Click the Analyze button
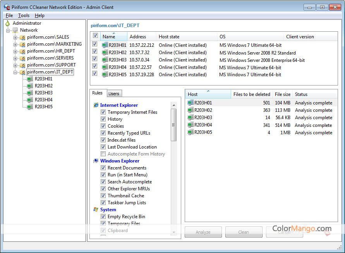 click(203, 232)
